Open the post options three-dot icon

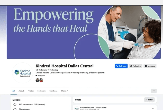pyautogui.click(x=153, y=108)
